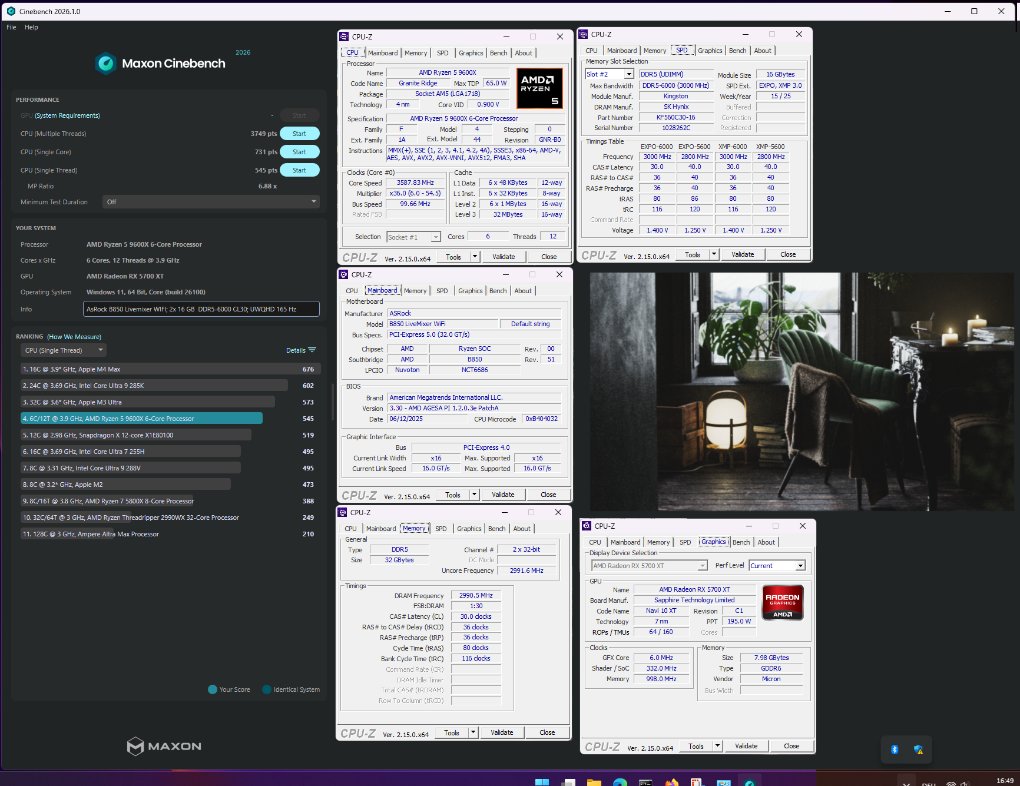Click the AMD Ryzen 5 logo badge
1020x786 pixels.
[x=539, y=88]
